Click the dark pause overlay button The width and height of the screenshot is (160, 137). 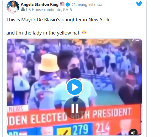click(75, 108)
